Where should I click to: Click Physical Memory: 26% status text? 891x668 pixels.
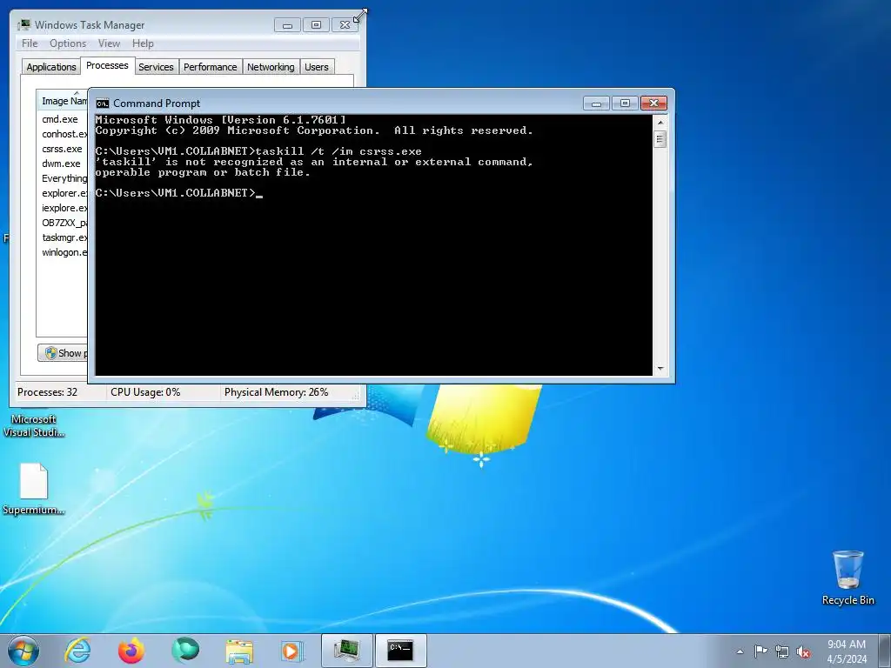pos(276,392)
